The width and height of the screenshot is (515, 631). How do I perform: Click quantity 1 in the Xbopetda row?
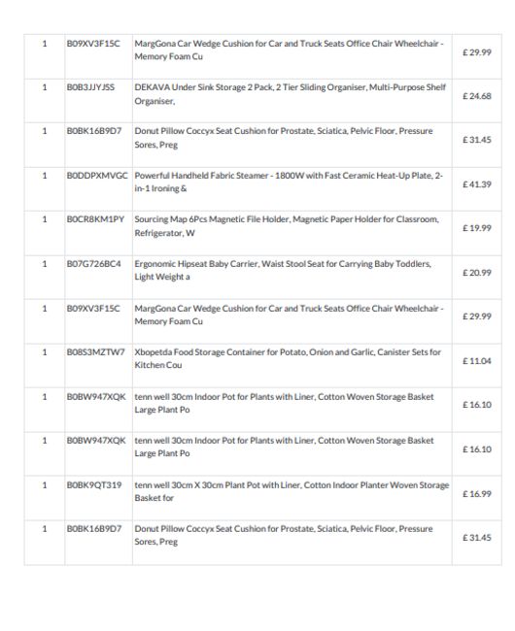pos(45,352)
